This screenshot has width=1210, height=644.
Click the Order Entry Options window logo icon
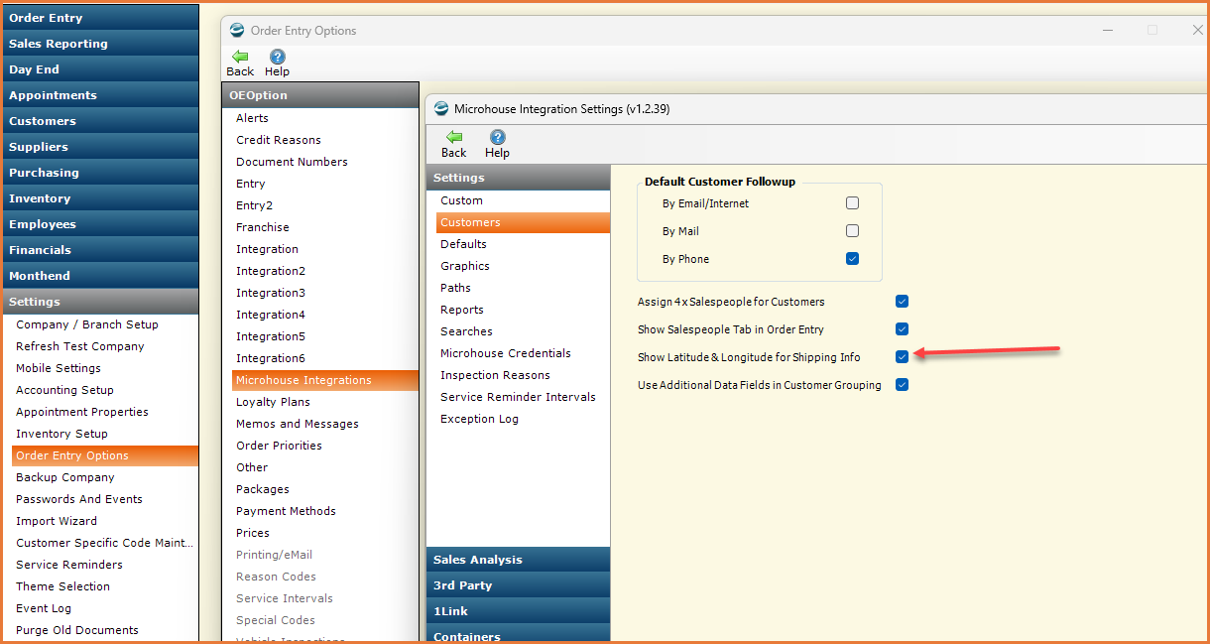(237, 30)
